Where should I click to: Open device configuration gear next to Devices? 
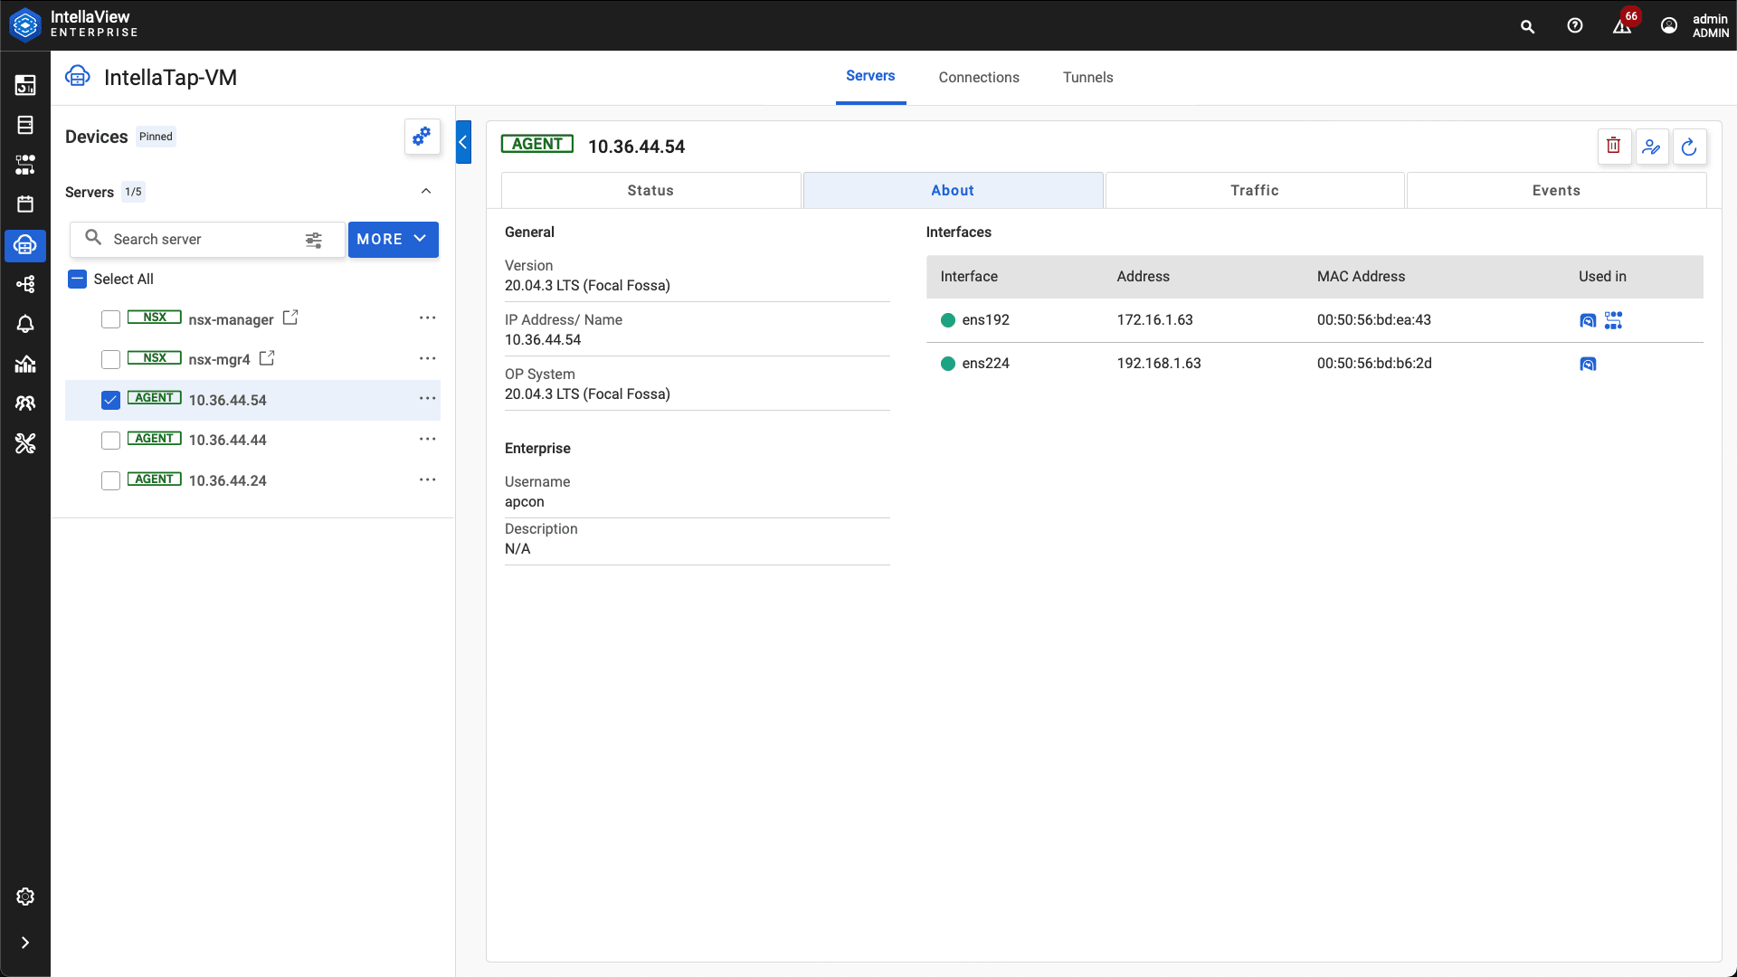click(422, 137)
